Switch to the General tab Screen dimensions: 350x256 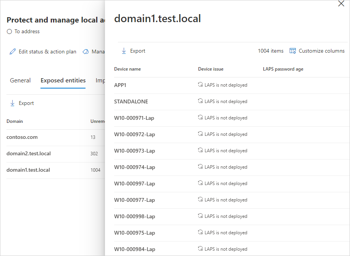tap(20, 81)
